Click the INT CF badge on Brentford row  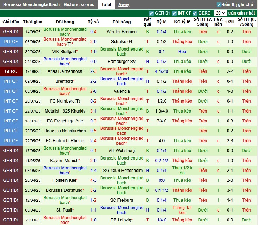(x=10, y=81)
